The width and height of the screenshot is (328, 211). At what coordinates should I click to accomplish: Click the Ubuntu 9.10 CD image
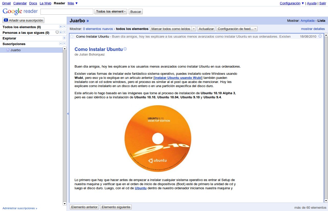pyautogui.click(x=158, y=139)
